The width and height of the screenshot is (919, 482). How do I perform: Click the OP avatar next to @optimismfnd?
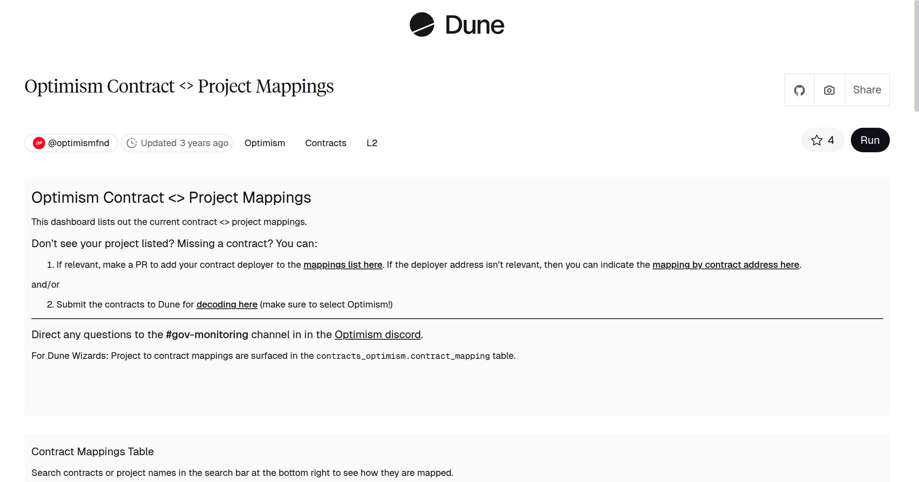pos(38,143)
